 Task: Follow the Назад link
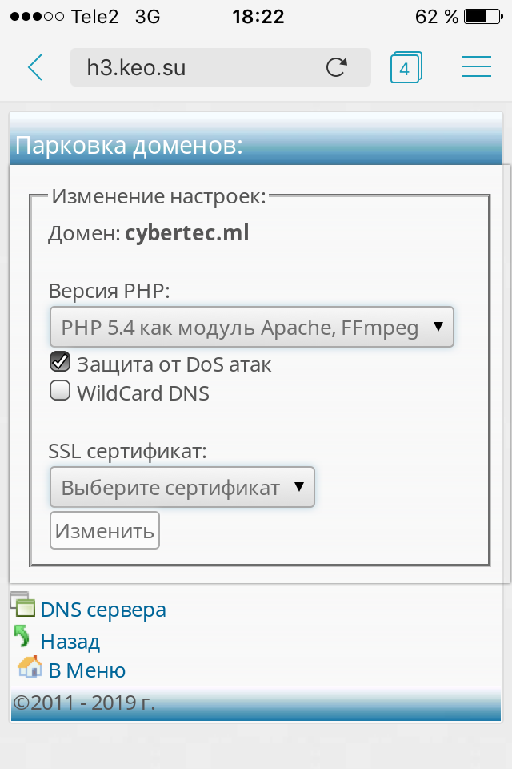pos(70,641)
